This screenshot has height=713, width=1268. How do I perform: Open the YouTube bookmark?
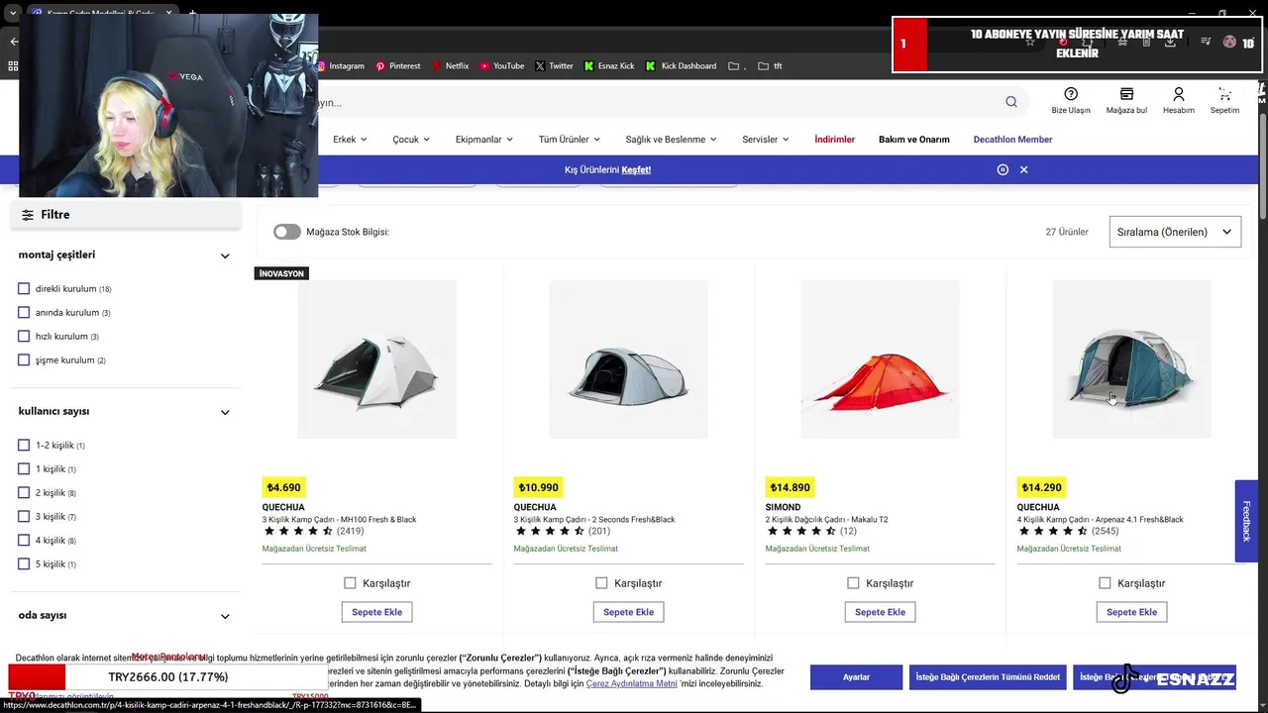[x=501, y=66]
